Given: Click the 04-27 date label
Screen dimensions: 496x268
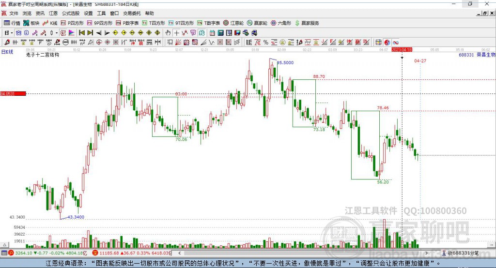Looking at the screenshot, I should point(420,60).
